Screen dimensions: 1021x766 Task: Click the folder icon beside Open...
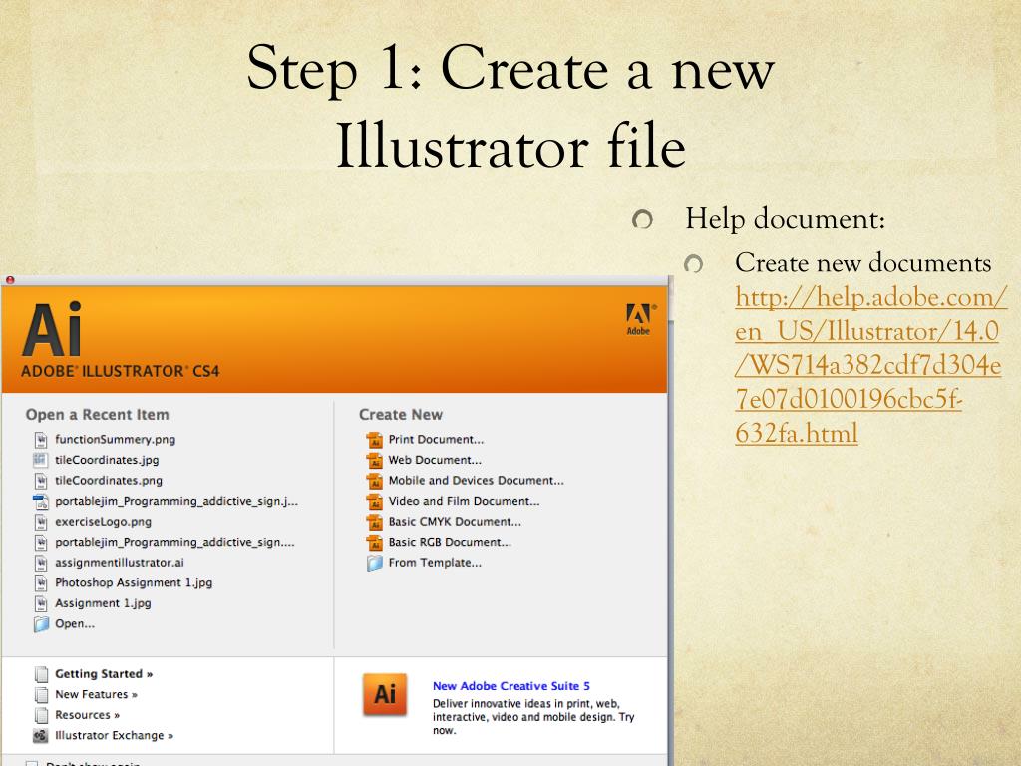(x=41, y=624)
